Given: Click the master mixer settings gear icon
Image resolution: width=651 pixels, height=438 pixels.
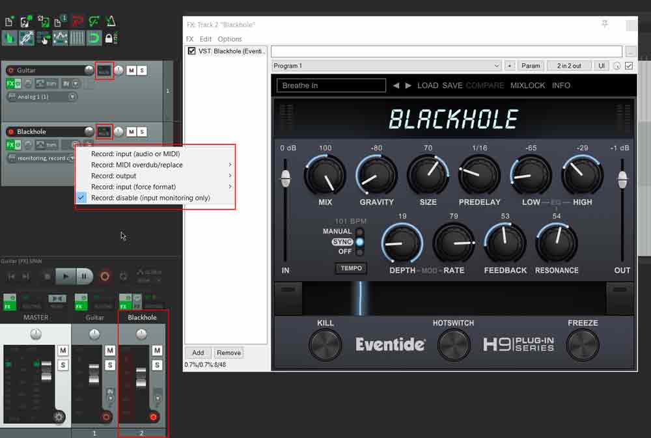Looking at the screenshot, I should (59, 417).
